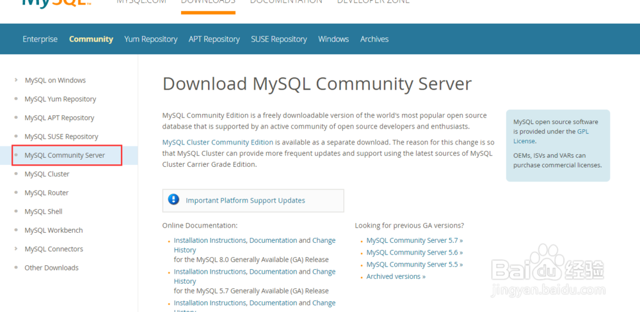Open MySQL Community Server 5.7 link
Image resolution: width=640 pixels, height=312 pixels.
414,240
